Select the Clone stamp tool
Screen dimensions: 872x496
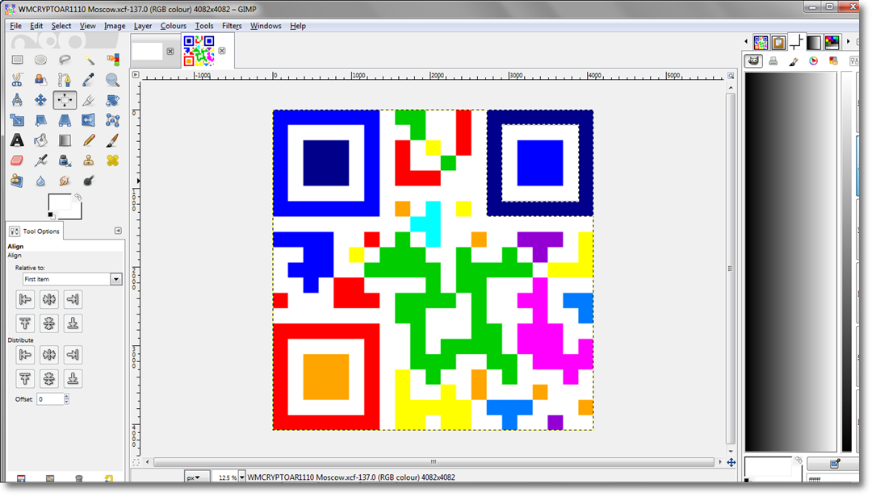click(89, 160)
